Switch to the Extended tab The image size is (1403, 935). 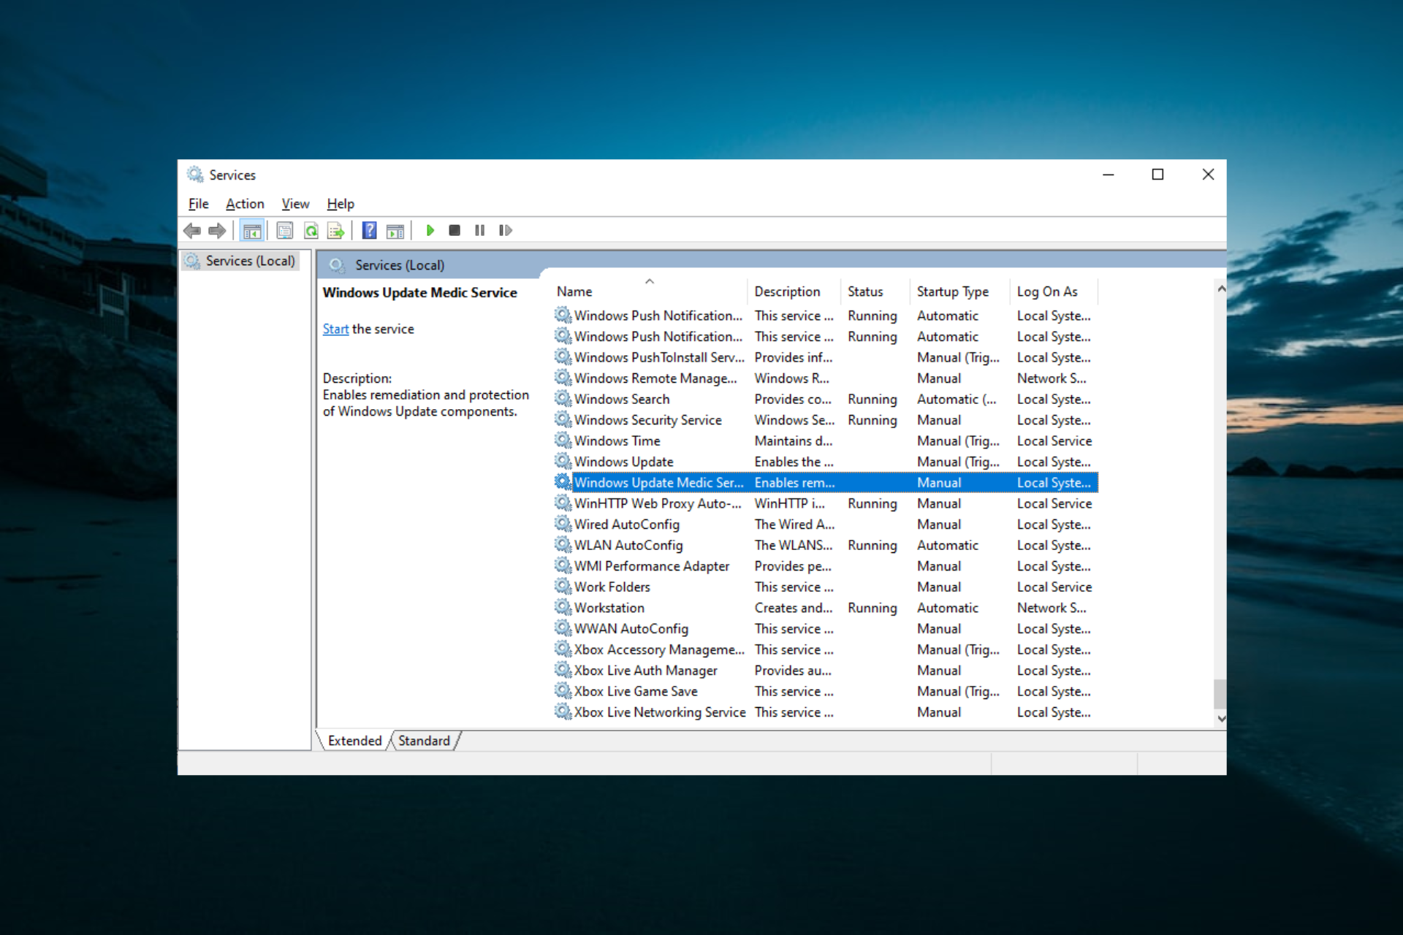pos(354,741)
